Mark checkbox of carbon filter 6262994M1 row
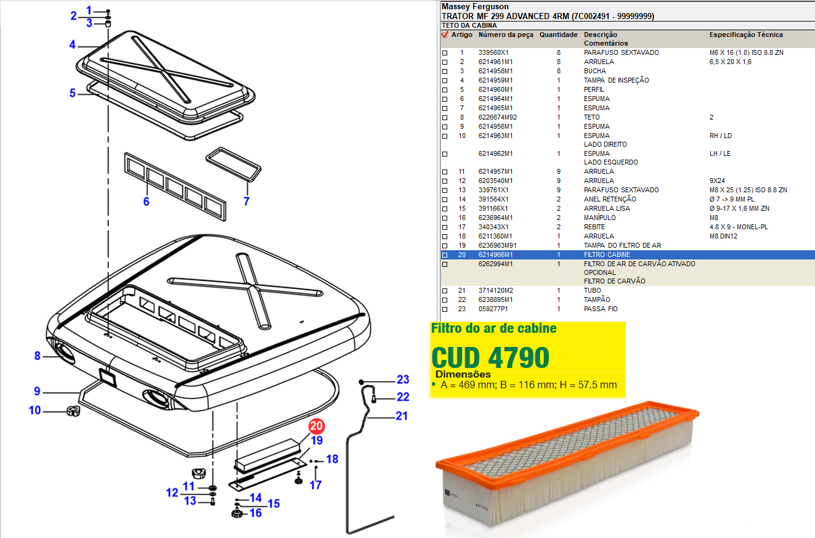 point(445,264)
